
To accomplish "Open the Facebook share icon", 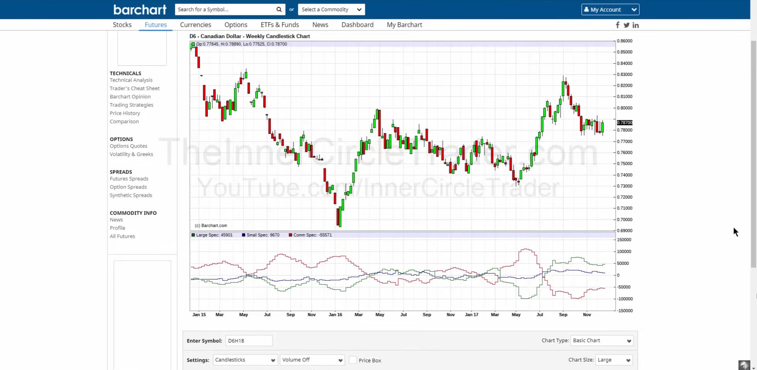I will pyautogui.click(x=617, y=25).
